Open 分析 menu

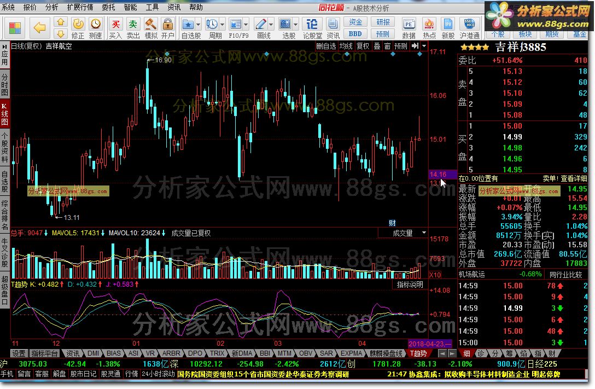click(x=51, y=7)
